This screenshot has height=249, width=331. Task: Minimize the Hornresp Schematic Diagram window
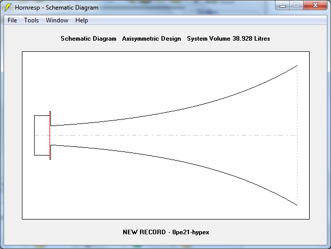(283, 5)
